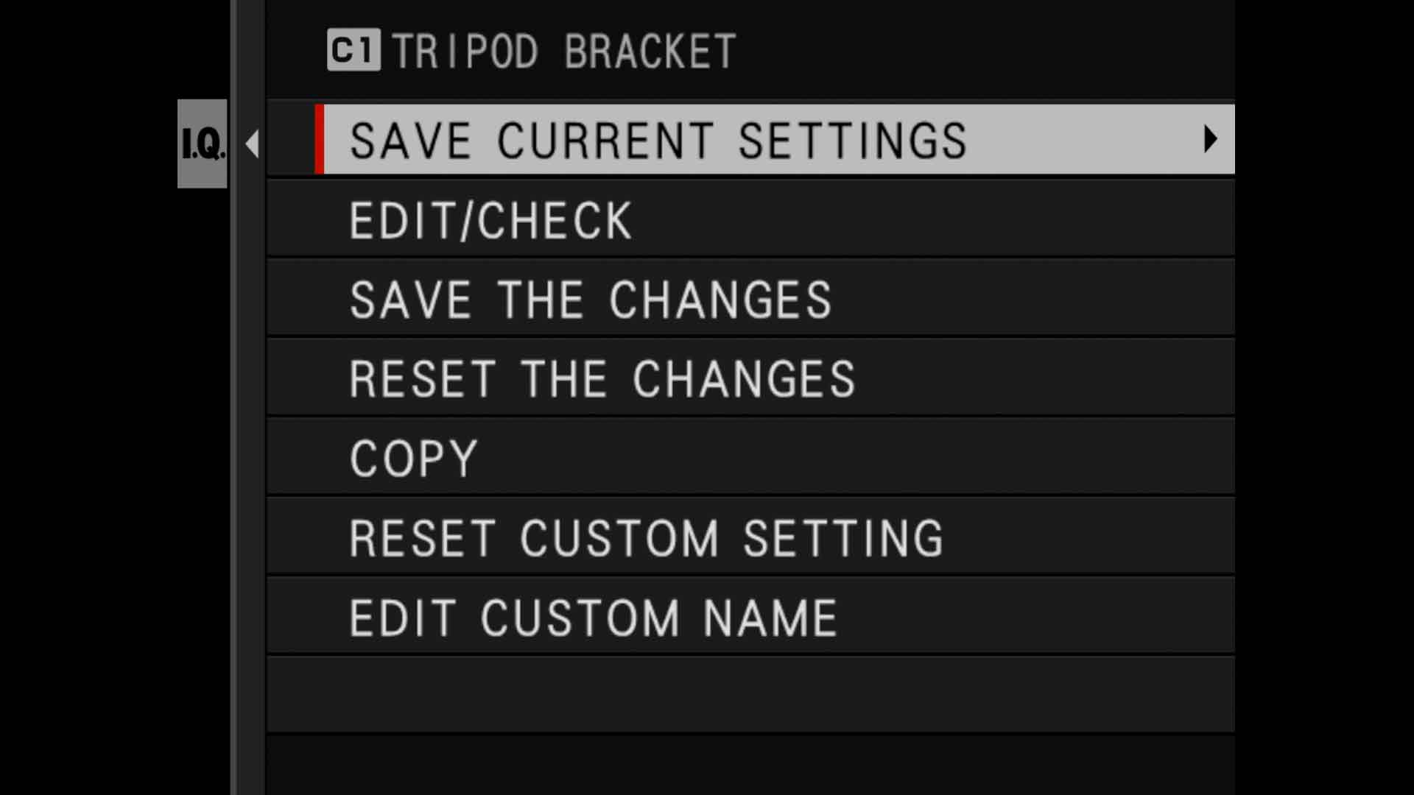Click the red selection indicator bar
This screenshot has width=1414, height=795.
320,140
